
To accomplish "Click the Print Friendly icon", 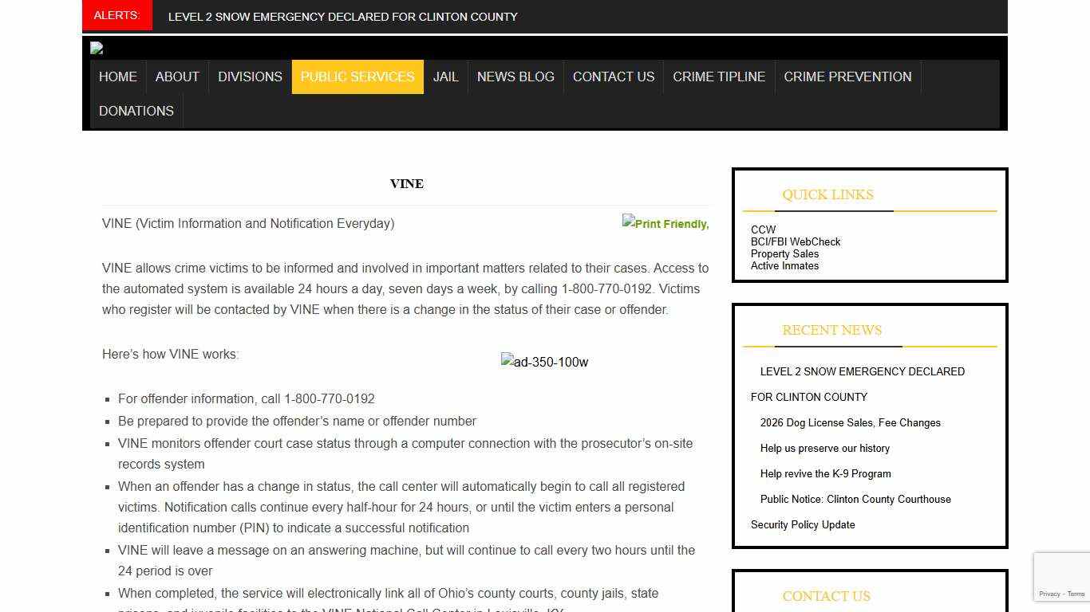I will [665, 224].
